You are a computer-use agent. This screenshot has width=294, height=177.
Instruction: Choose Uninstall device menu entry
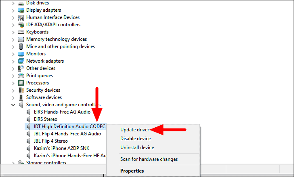137,147
